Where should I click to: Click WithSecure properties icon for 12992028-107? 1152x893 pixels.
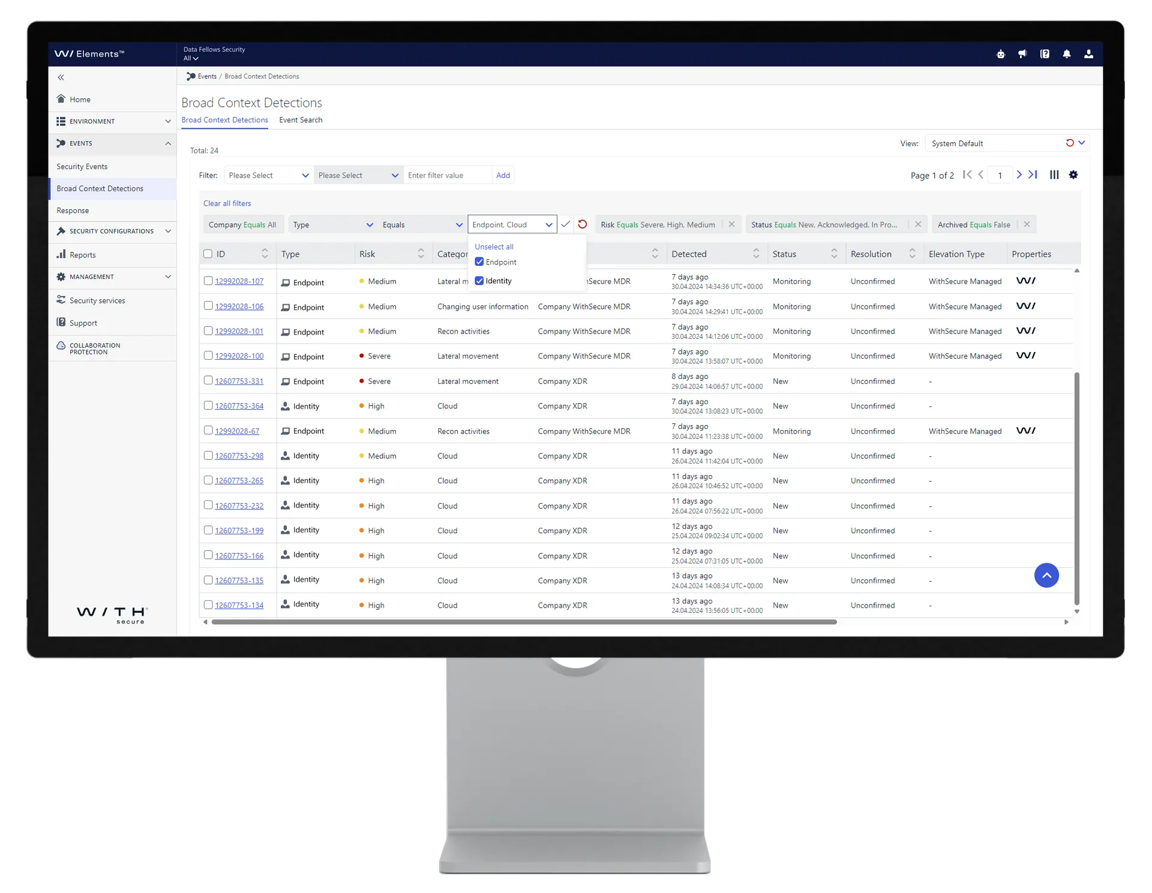(1025, 281)
